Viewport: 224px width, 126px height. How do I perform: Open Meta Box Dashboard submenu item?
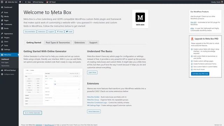(5, 59)
